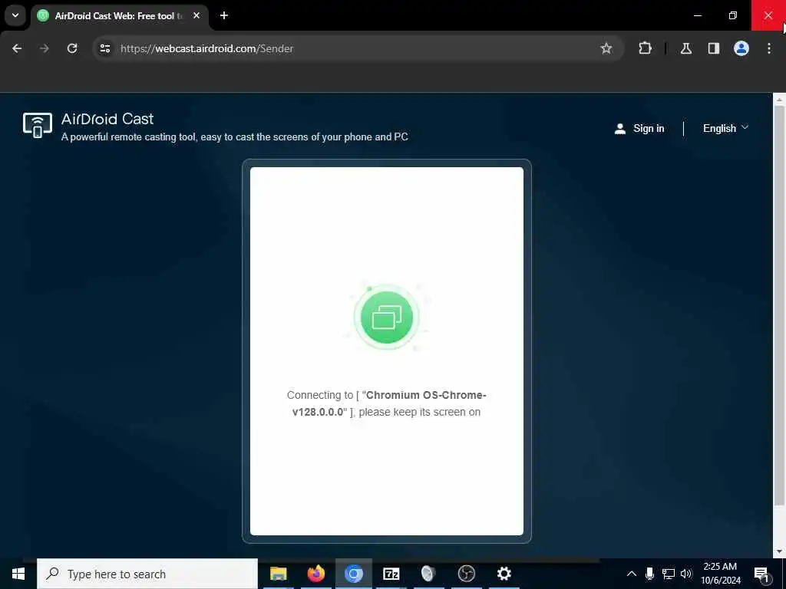Open Chrome three-dot menu
786x589 pixels.
769,48
